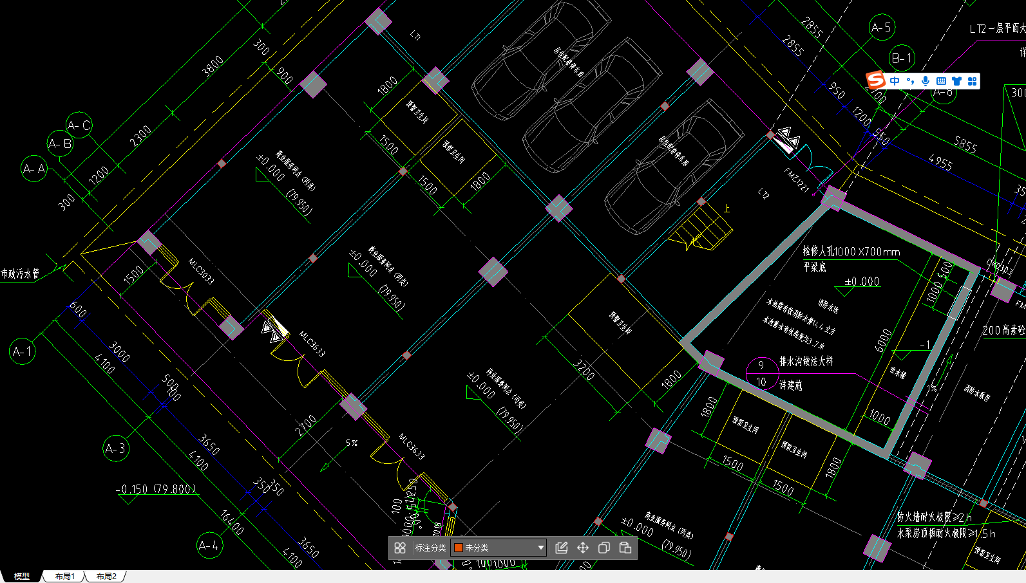Click the 16400 dimension text
This screenshot has height=583, width=1026.
pyautogui.click(x=232, y=523)
